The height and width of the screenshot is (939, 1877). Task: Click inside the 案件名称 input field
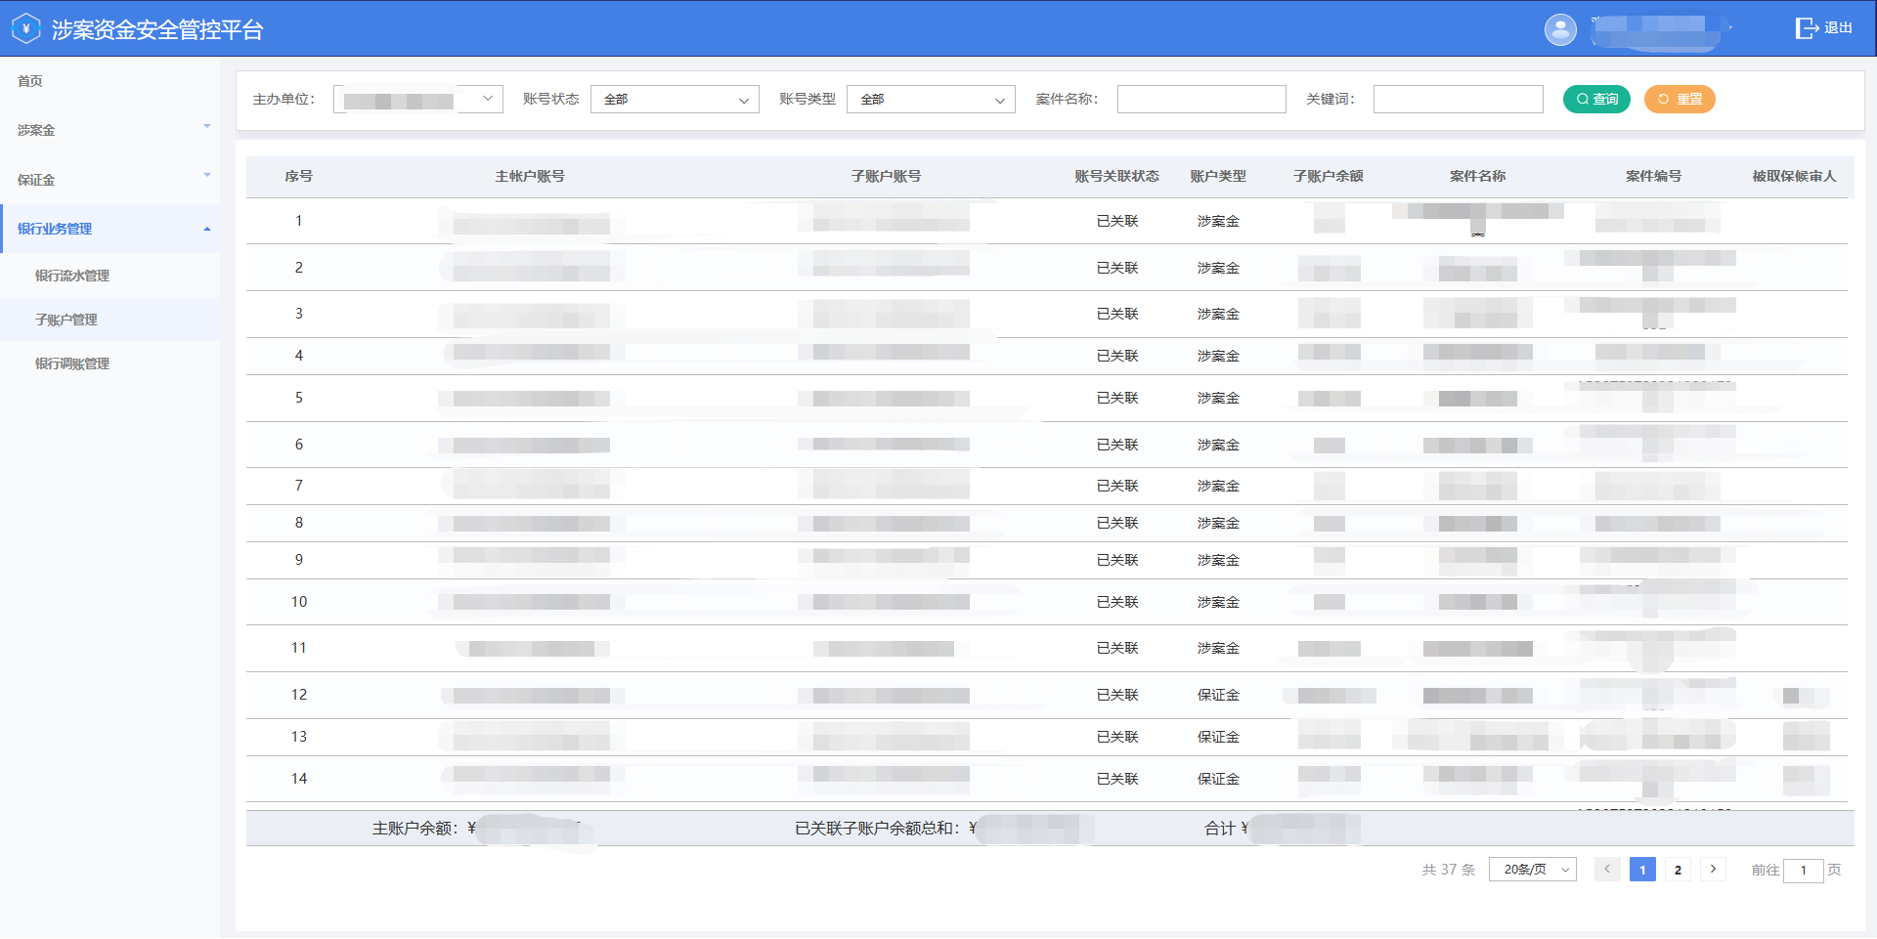[x=1200, y=99]
